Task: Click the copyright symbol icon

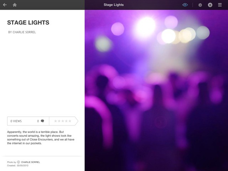Action: (x=19, y=162)
